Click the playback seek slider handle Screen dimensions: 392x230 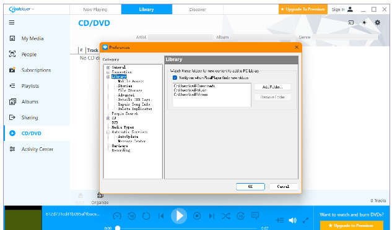point(118,228)
